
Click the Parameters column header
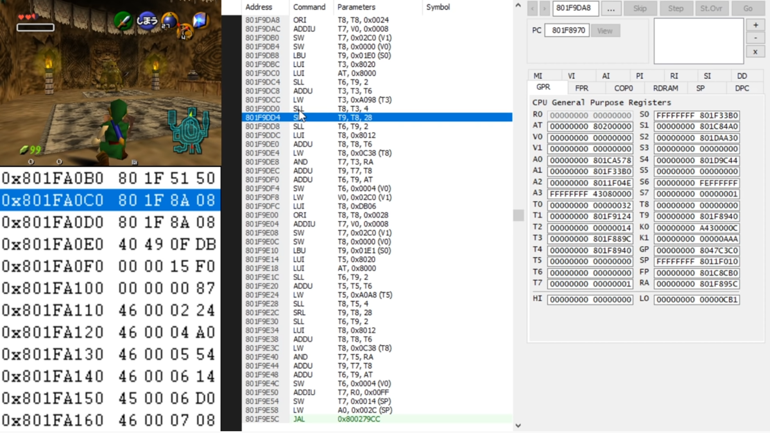(377, 7)
